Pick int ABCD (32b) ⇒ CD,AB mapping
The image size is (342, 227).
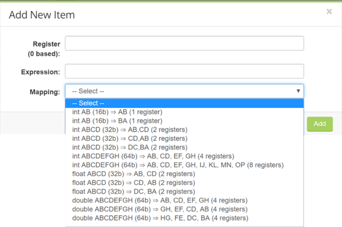coord(130,139)
